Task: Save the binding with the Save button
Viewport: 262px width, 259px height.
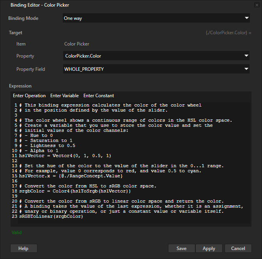Action: click(181, 248)
